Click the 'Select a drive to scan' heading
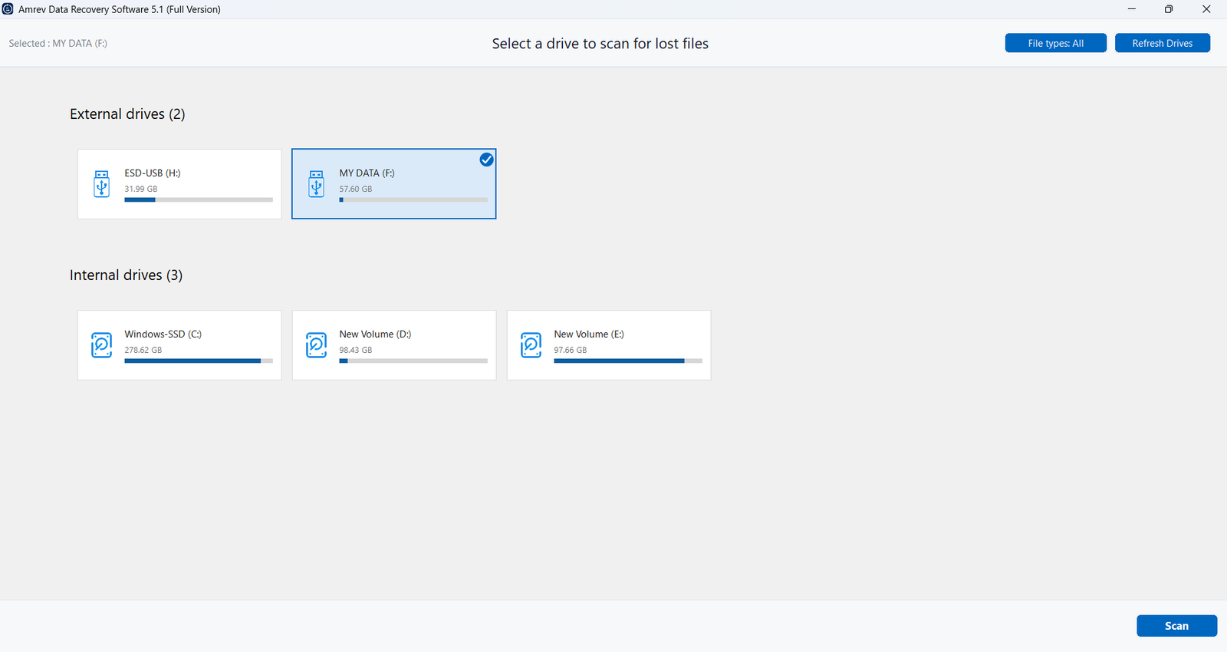The image size is (1227, 652). 600,44
